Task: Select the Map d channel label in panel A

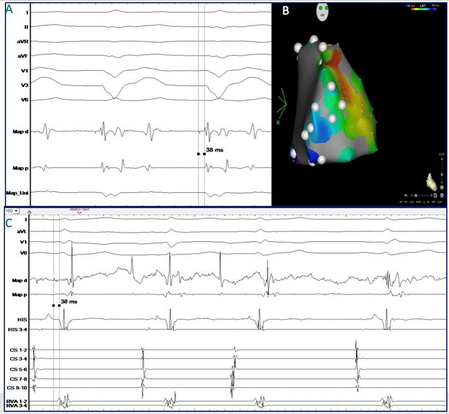Action: click(20, 131)
